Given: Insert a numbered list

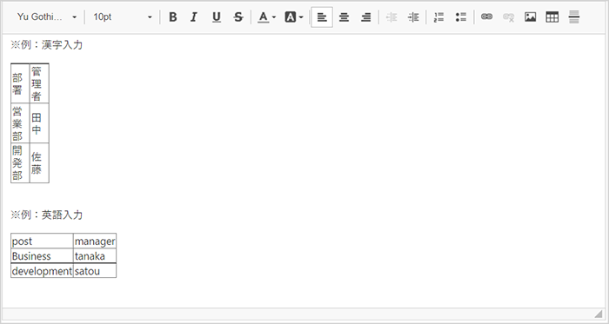Looking at the screenshot, I should [x=438, y=17].
